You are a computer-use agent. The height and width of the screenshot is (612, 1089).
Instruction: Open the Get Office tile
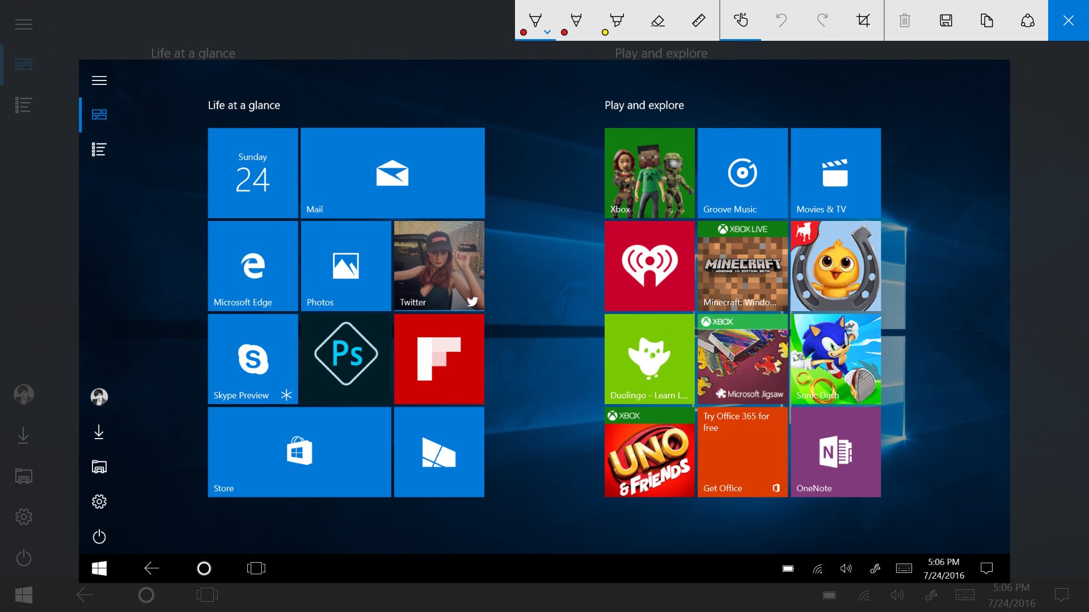click(742, 452)
